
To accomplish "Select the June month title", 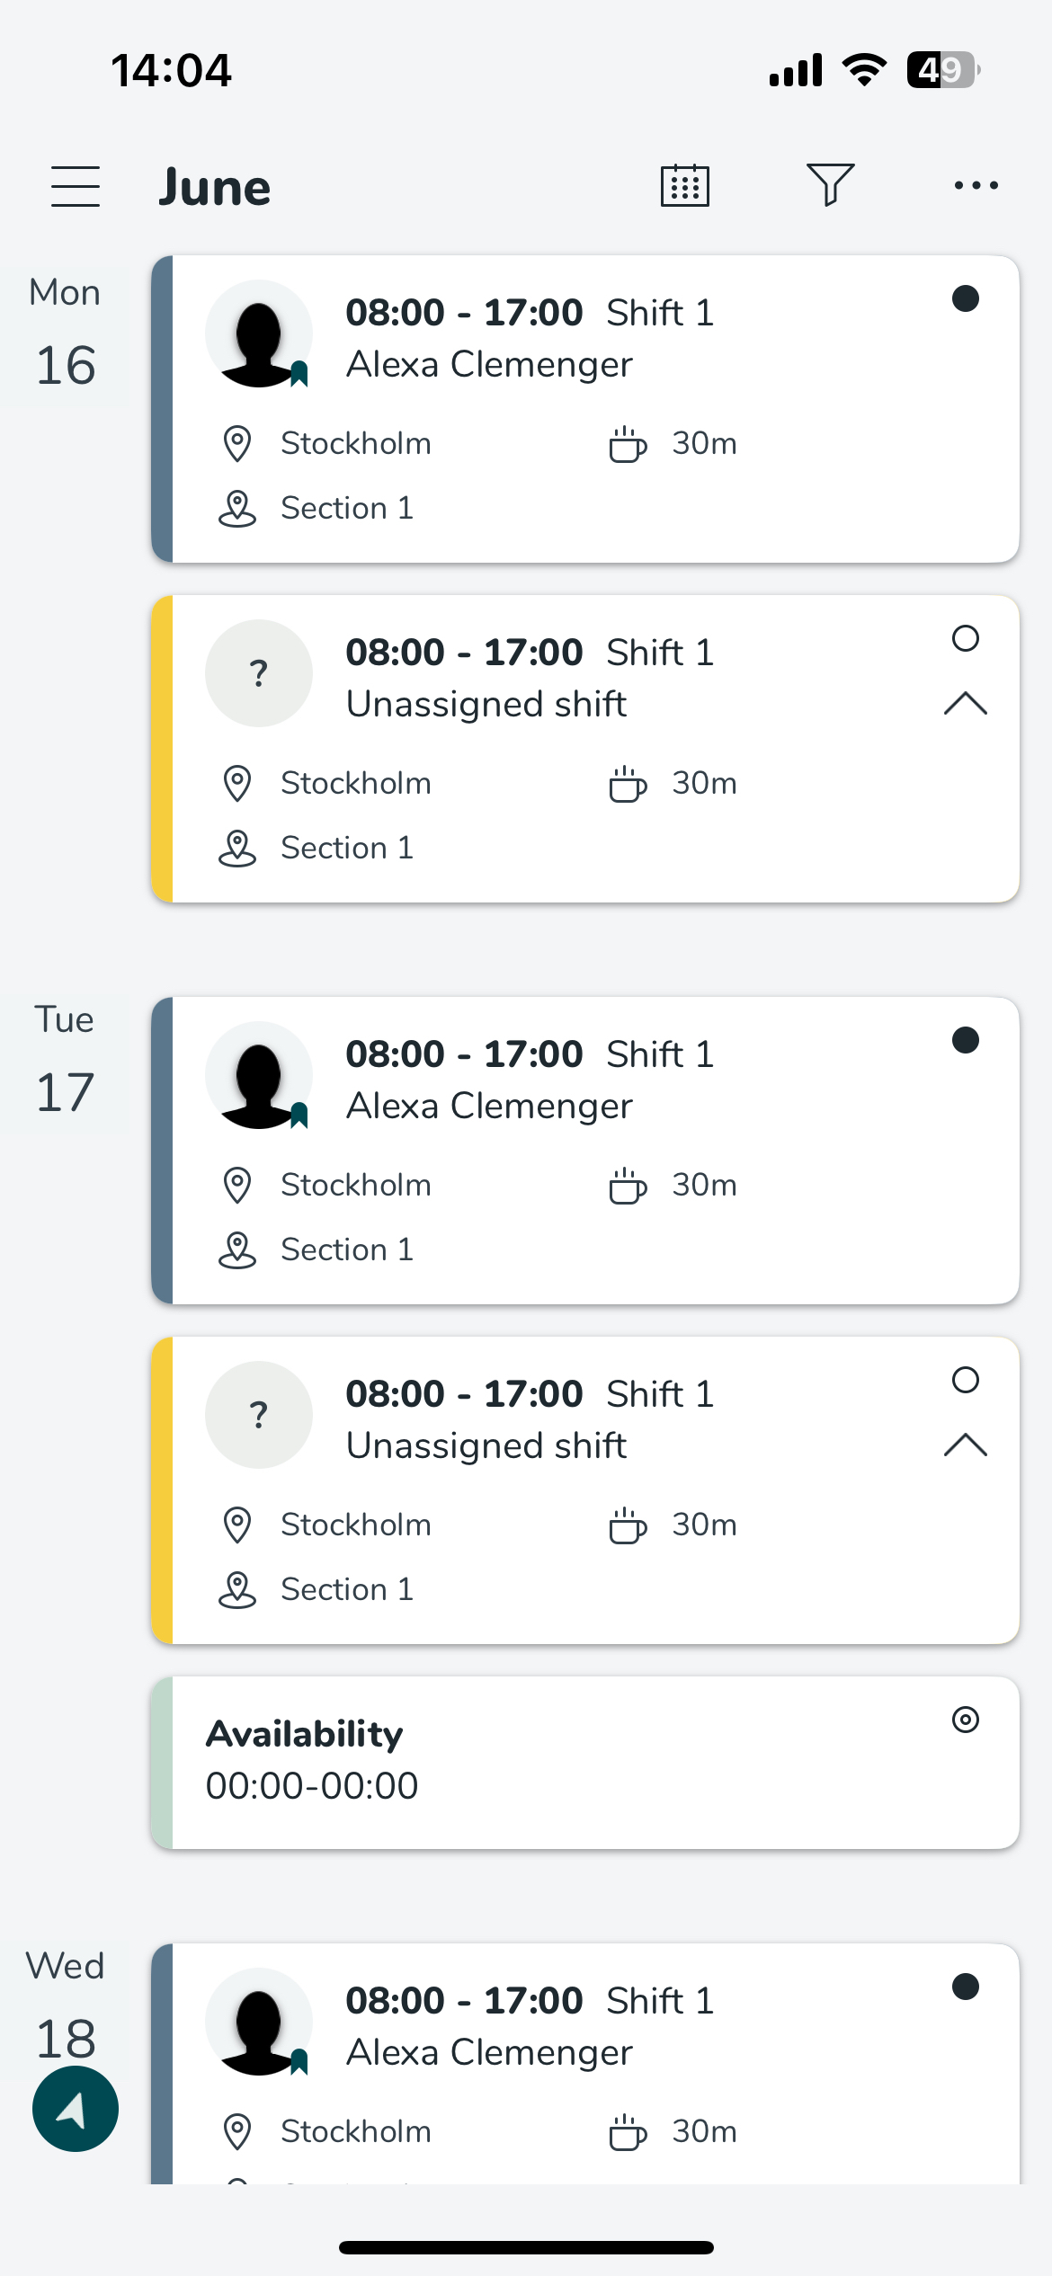I will tap(215, 188).
